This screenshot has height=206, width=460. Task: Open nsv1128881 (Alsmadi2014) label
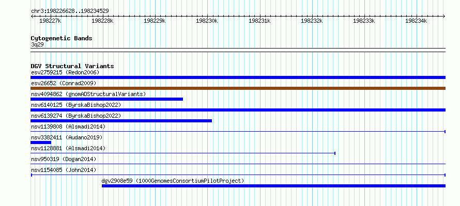pyautogui.click(x=68, y=148)
